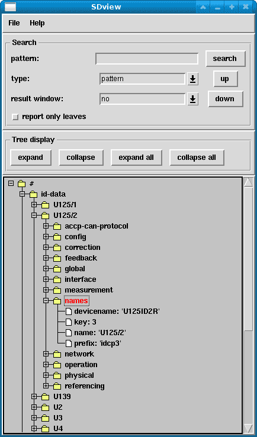Expand the U3 node

pos(34,418)
